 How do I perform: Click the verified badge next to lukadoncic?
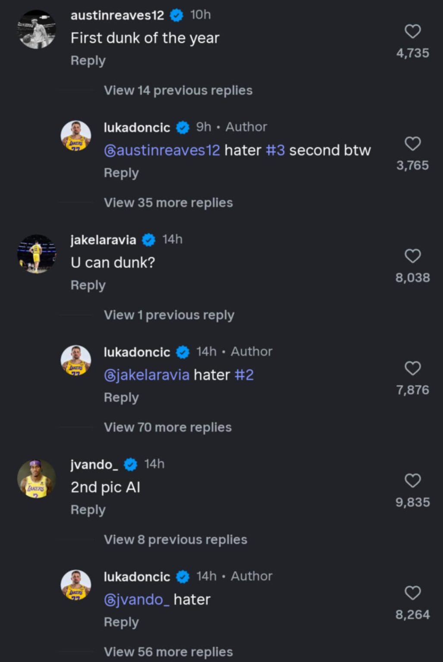pyautogui.click(x=183, y=128)
